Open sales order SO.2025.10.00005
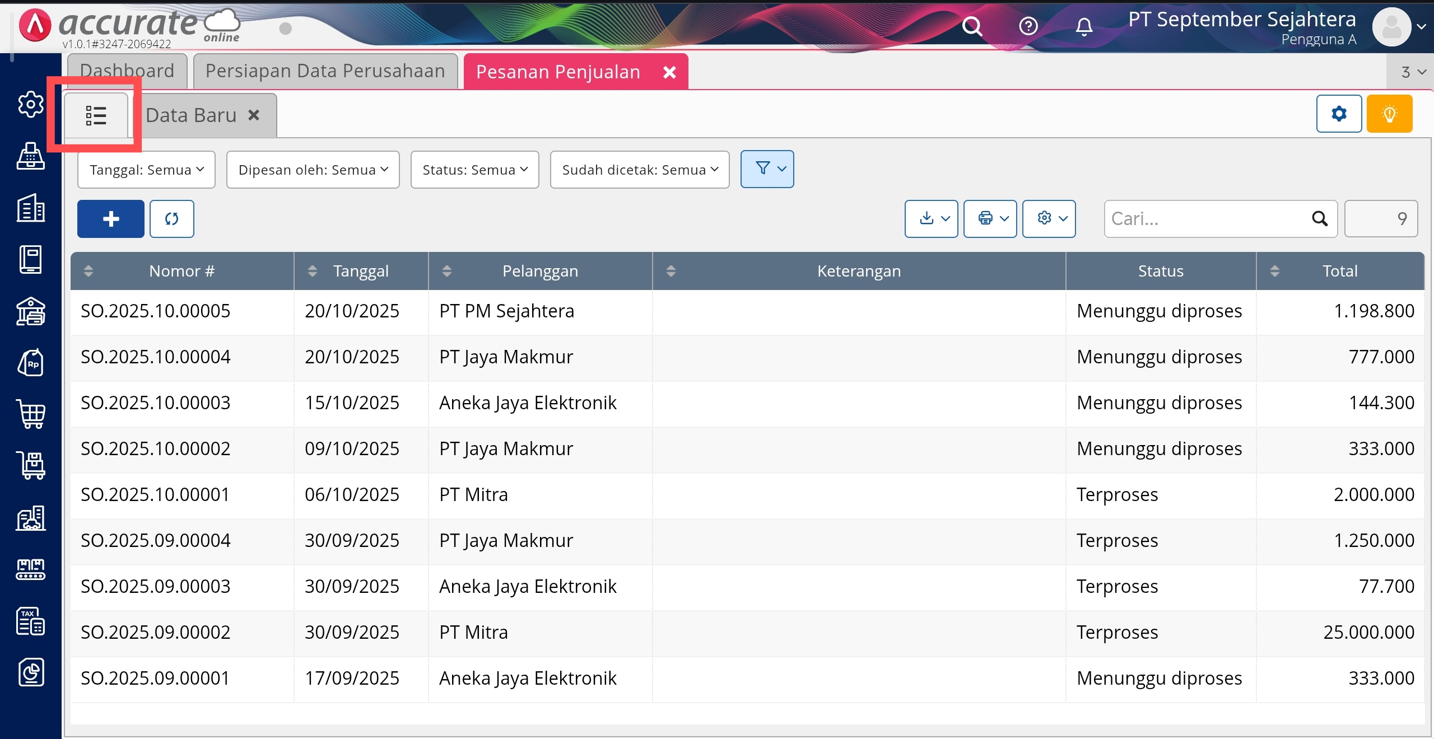The height and width of the screenshot is (739, 1434). coord(155,311)
